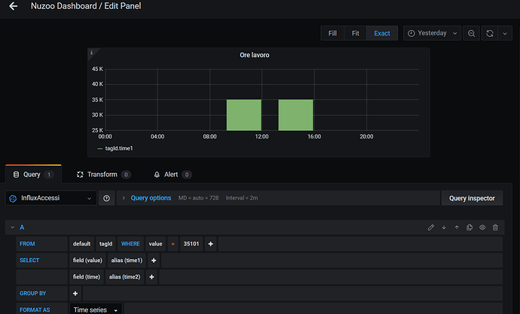The width and height of the screenshot is (520, 314).
Task: Click the MD = auto = 728 text
Action: [x=198, y=198]
